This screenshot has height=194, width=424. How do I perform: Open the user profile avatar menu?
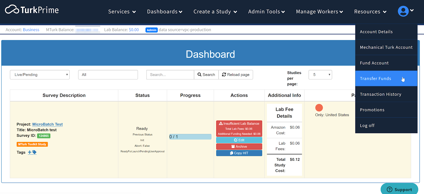tap(403, 11)
